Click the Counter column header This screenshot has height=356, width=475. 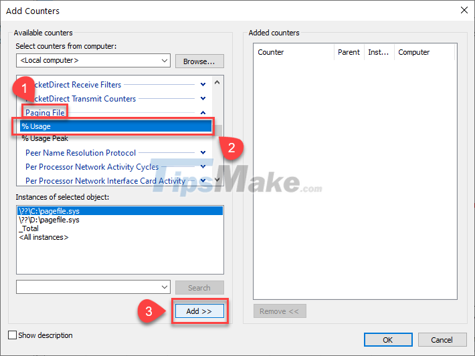point(294,52)
